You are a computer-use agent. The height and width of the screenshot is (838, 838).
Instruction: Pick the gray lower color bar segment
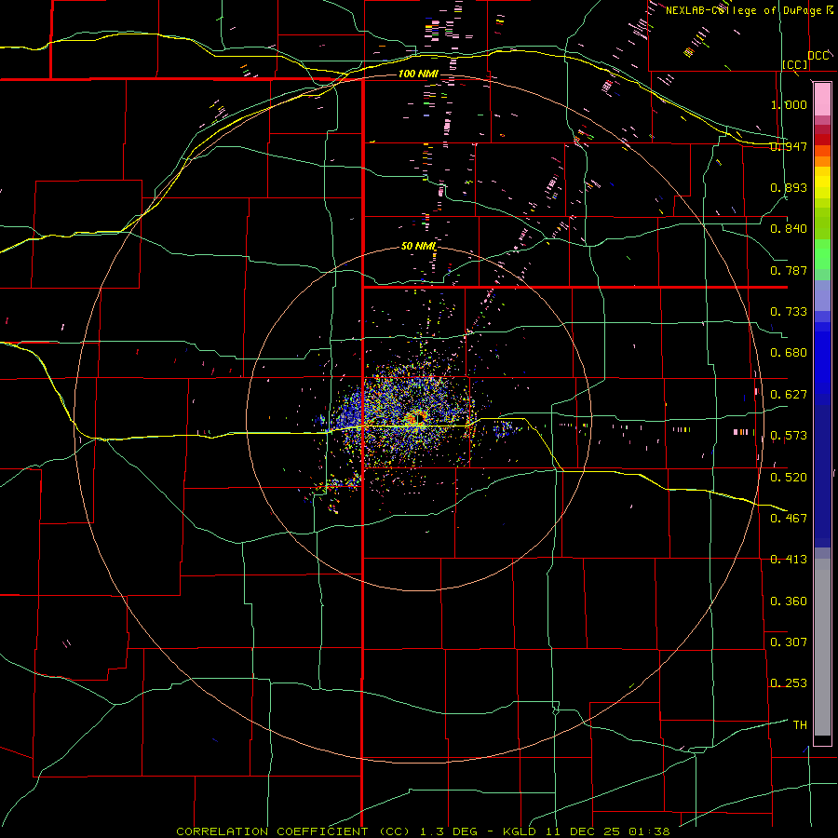[x=822, y=647]
